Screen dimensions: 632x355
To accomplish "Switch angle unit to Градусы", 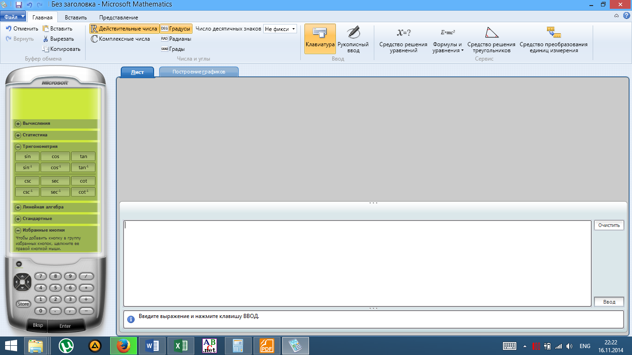I will point(176,29).
